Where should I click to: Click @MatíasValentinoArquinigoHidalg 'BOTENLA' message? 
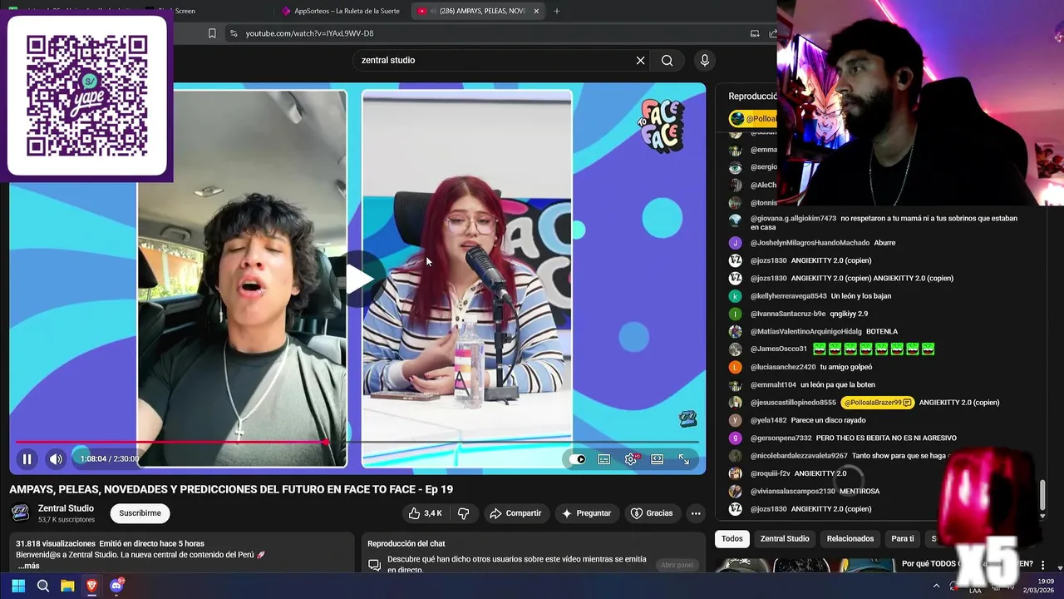[x=882, y=332]
